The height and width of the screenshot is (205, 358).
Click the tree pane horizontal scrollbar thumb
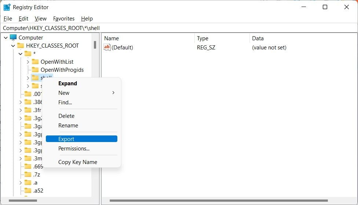click(23, 201)
